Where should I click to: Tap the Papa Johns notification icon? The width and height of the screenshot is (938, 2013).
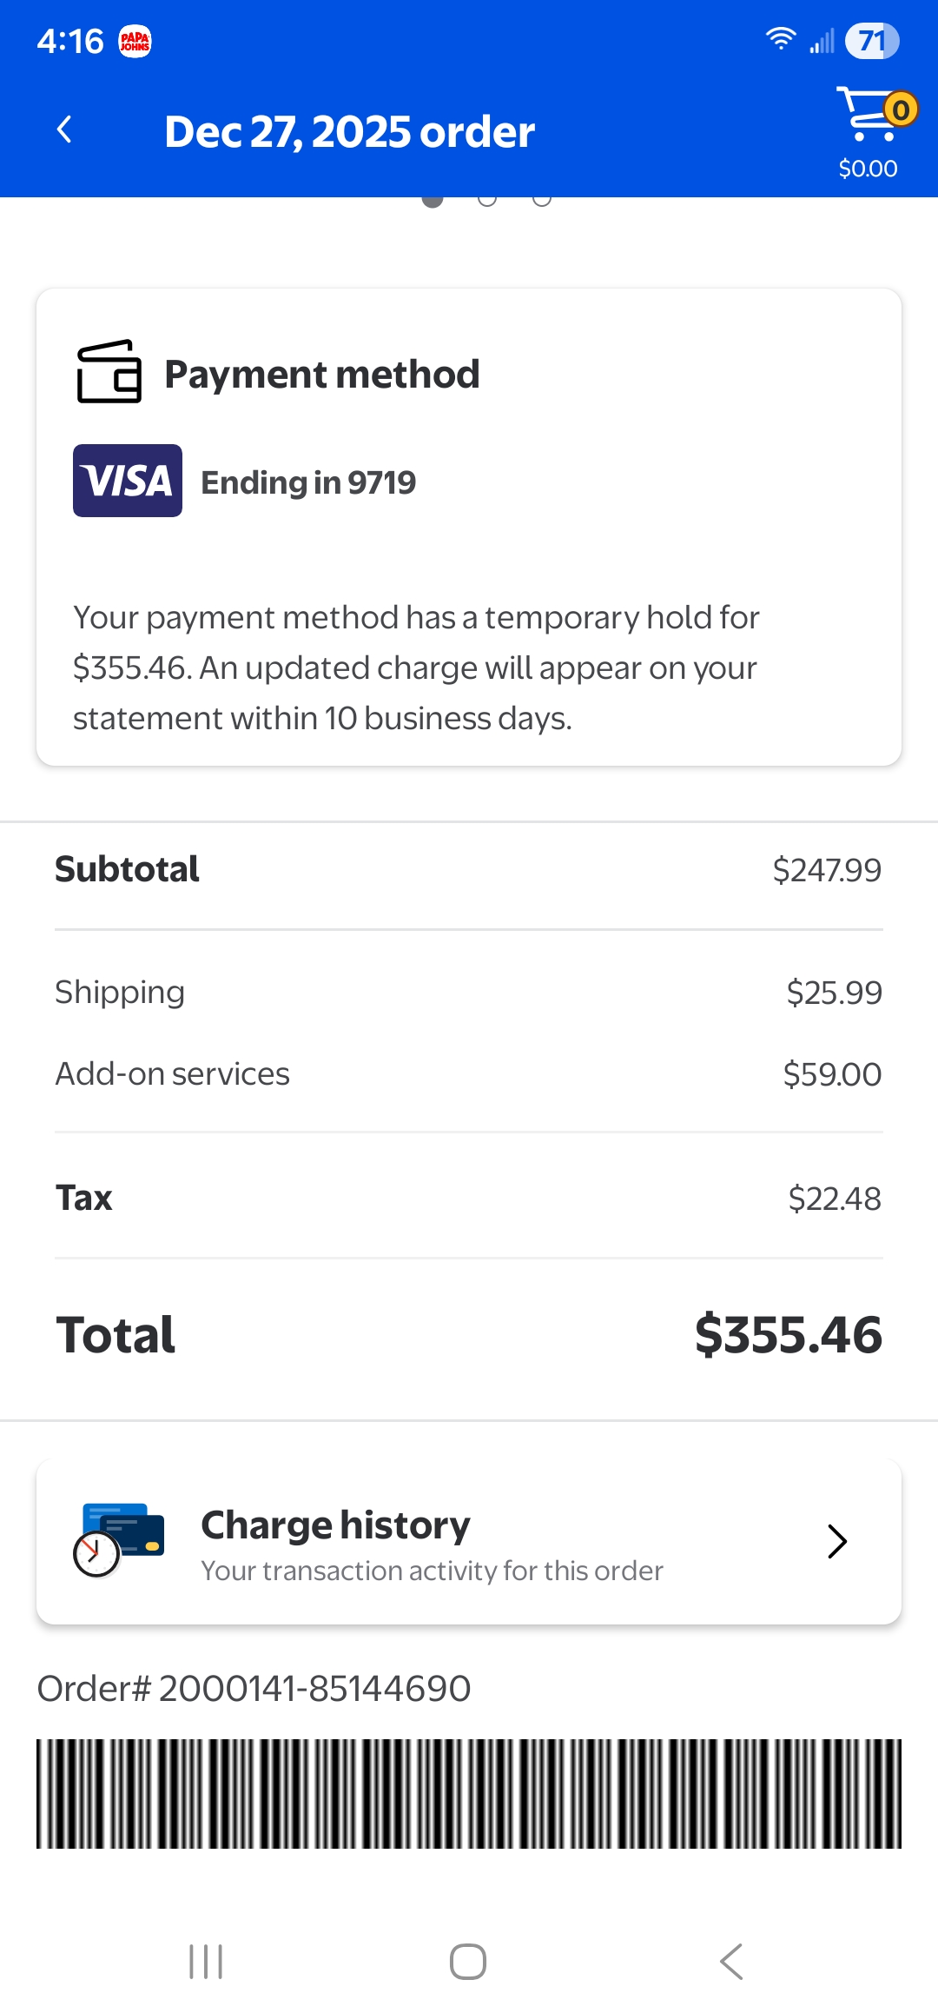(x=135, y=41)
